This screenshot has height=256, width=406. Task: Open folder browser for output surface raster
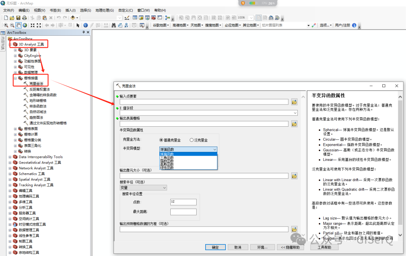pos(294,124)
